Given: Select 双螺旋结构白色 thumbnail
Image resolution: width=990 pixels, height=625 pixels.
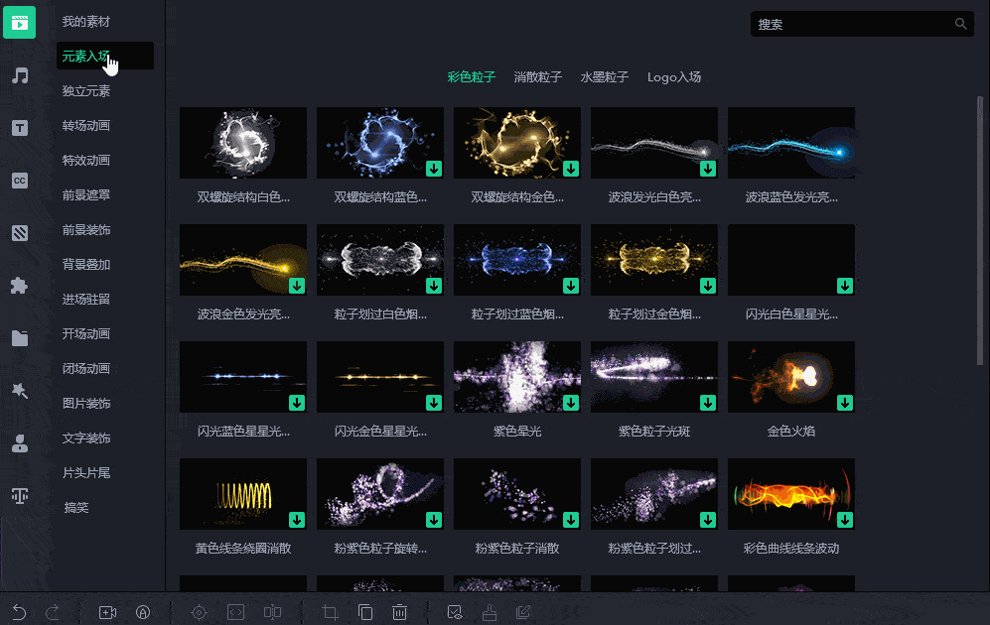Looking at the screenshot, I should pos(243,143).
